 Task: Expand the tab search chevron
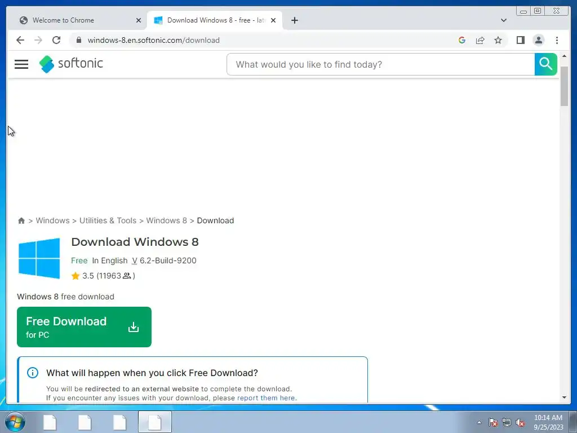pyautogui.click(x=504, y=20)
